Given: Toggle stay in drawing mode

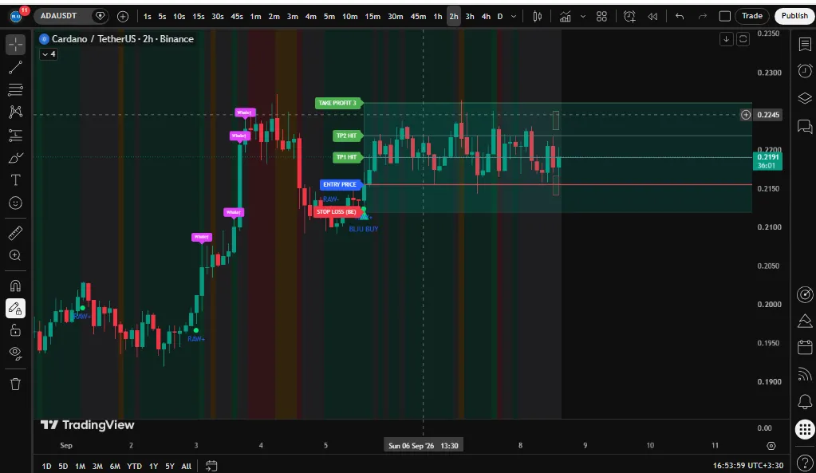Looking at the screenshot, I should click(x=16, y=309).
